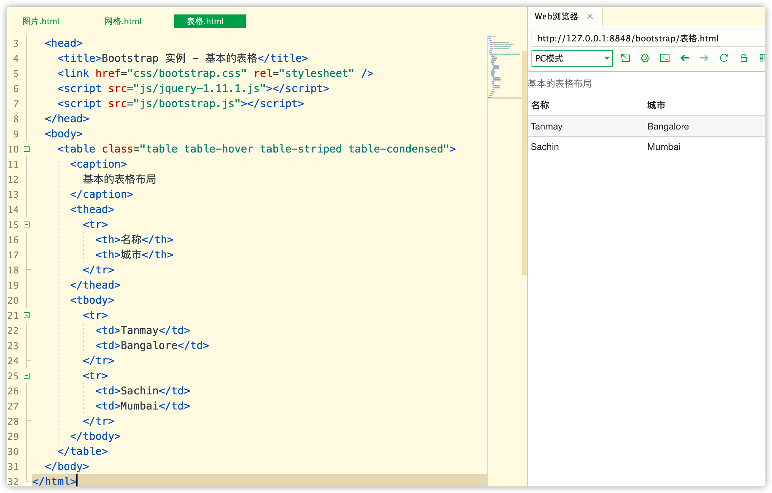Click the Mumbai cell in preview
This screenshot has width=772, height=493.
coord(664,147)
